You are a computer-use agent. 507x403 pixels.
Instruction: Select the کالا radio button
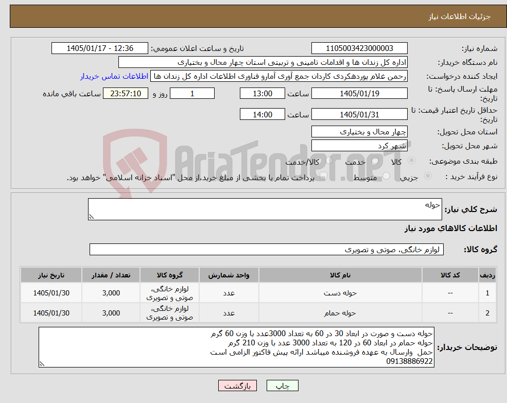(412, 161)
